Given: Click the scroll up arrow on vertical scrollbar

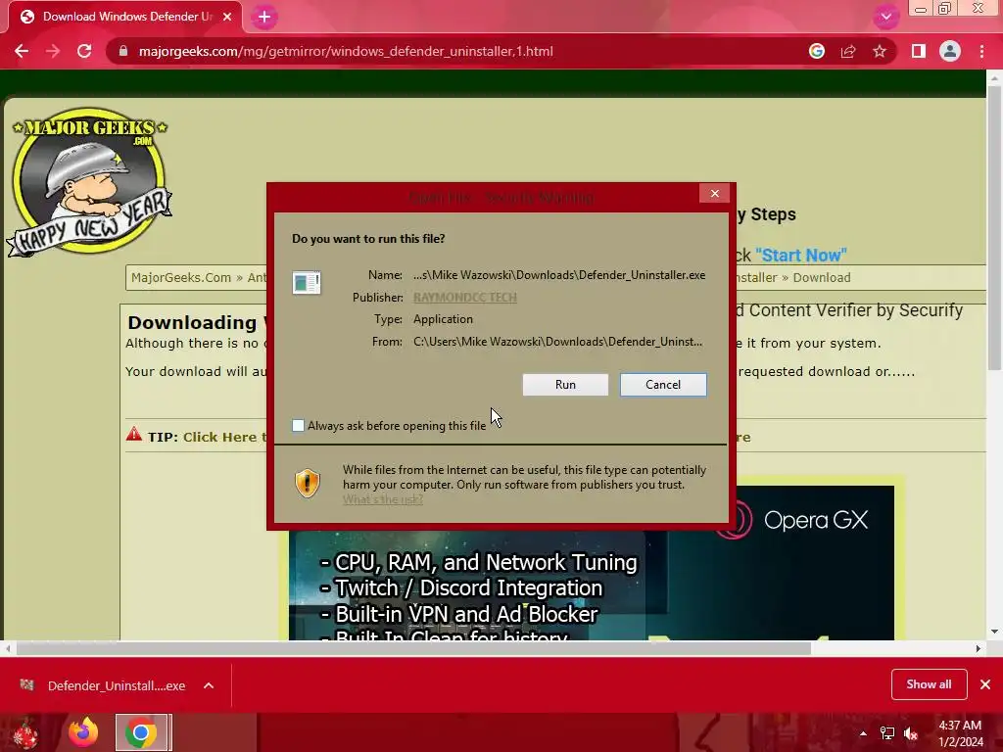Looking at the screenshot, I should [994, 76].
